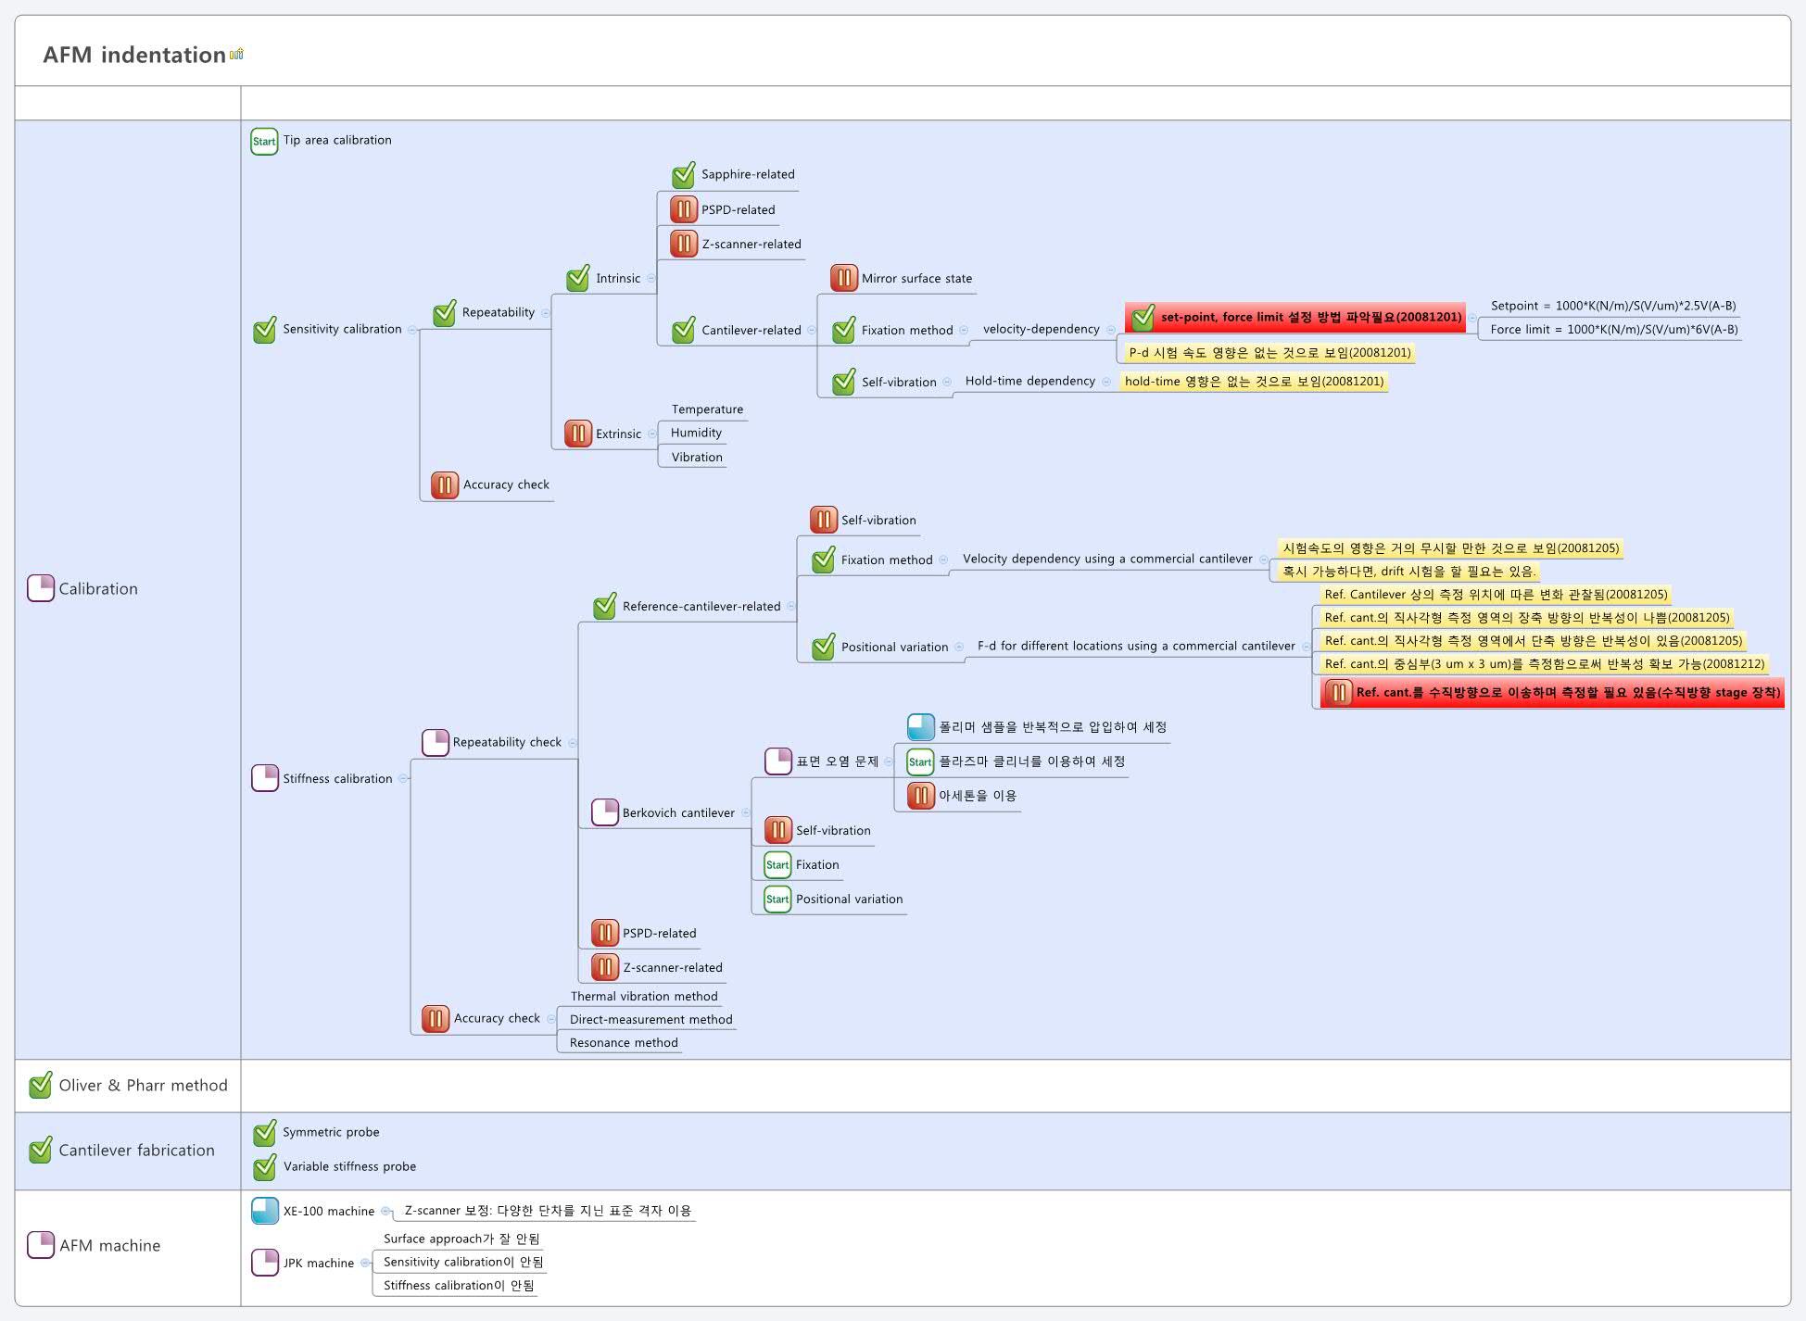Click the green checkmark on Variable stiffness probe
The image size is (1806, 1321).
coord(265,1166)
